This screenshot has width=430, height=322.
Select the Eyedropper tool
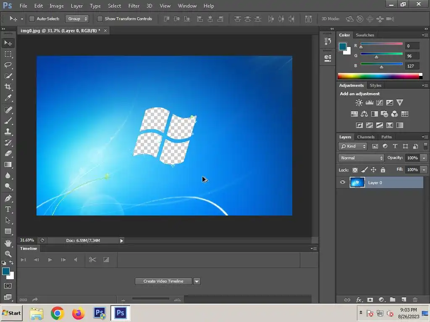point(8,98)
